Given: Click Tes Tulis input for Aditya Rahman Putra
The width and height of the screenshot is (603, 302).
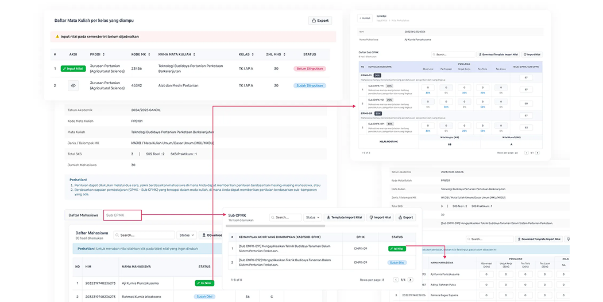Looking at the screenshot, I should 525,285.
